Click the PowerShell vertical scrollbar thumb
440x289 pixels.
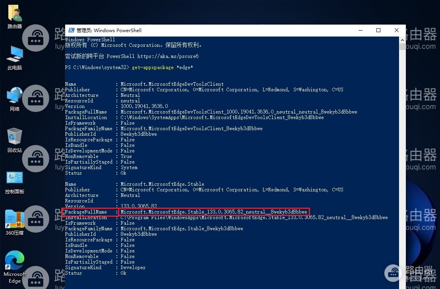tap(402, 46)
